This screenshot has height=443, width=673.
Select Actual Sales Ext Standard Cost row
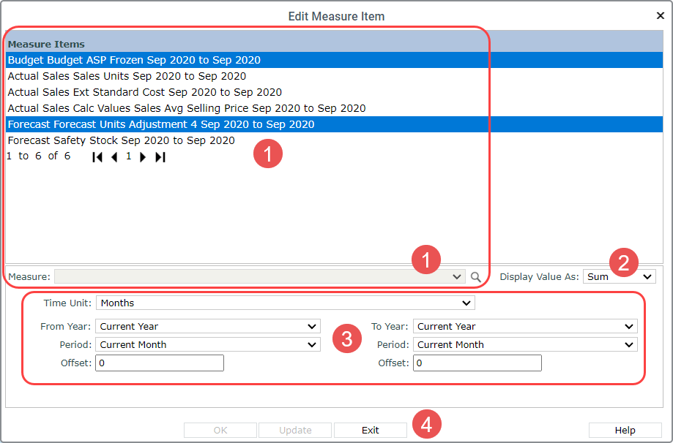point(335,92)
